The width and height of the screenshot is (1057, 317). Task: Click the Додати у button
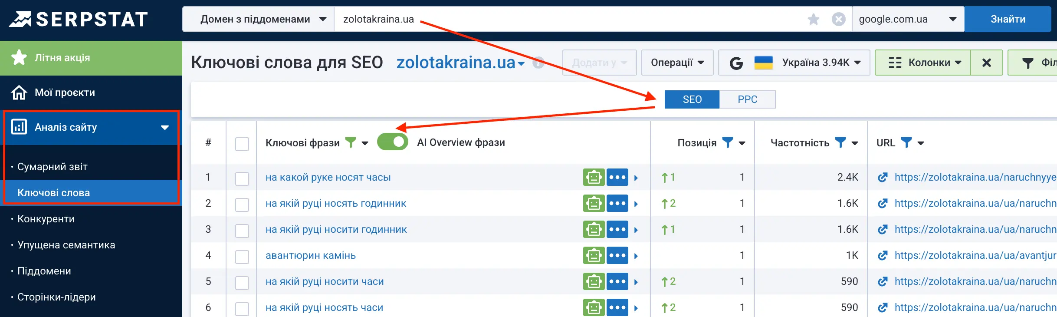click(x=599, y=63)
